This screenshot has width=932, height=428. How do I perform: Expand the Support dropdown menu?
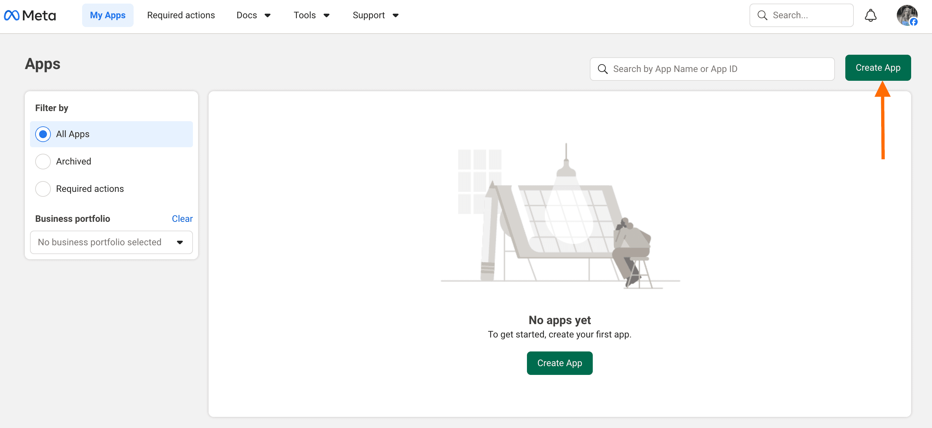click(x=375, y=15)
